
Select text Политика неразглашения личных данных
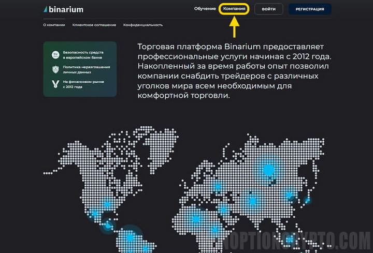(87, 70)
